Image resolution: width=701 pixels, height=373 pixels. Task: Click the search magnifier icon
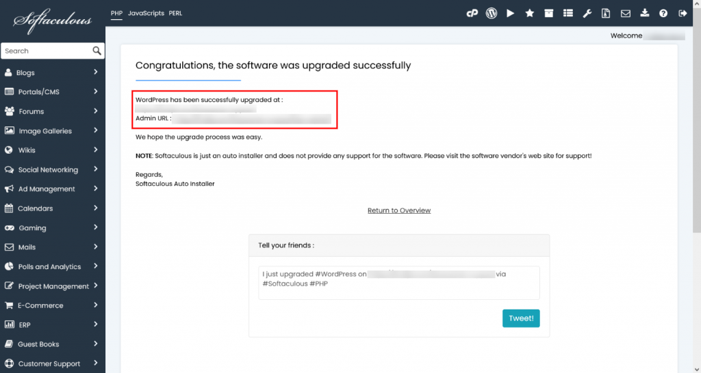pyautogui.click(x=97, y=51)
